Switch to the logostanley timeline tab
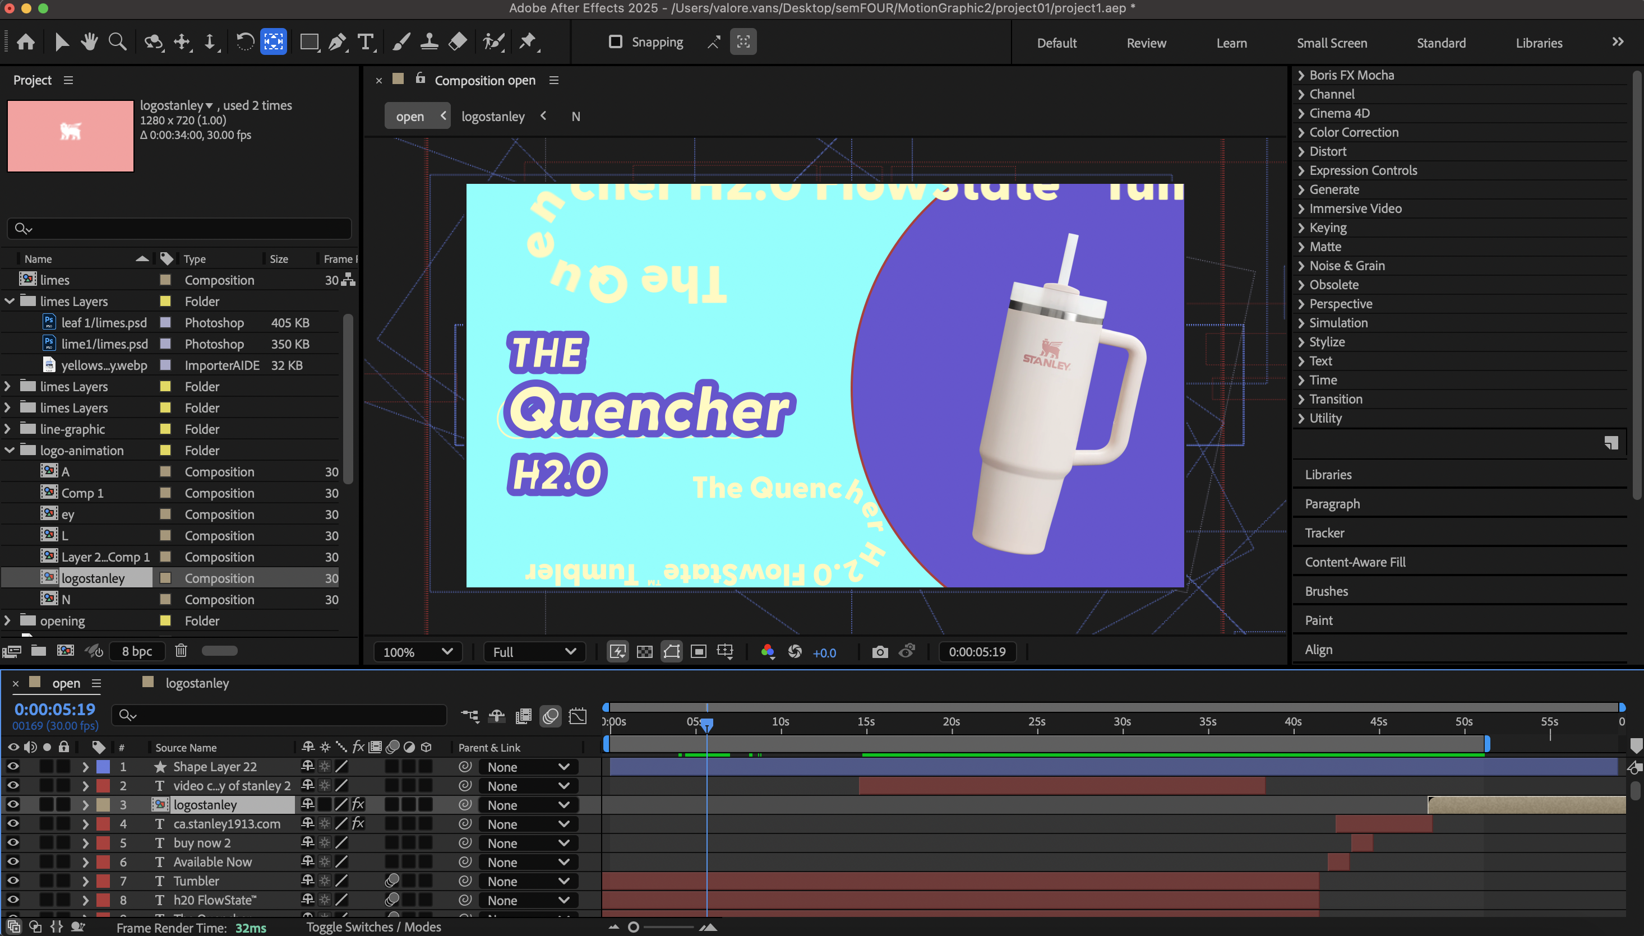The image size is (1644, 936). tap(197, 683)
